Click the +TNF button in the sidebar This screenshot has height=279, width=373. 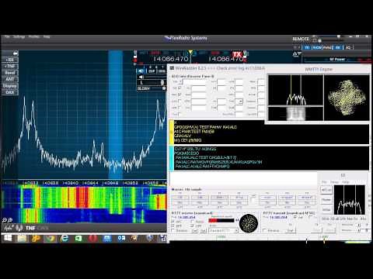point(10,67)
